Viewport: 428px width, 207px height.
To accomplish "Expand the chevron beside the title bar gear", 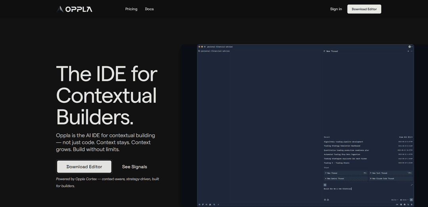I will click(x=412, y=47).
